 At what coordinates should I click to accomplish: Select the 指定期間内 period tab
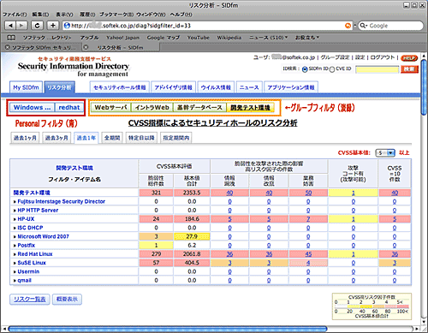point(176,138)
